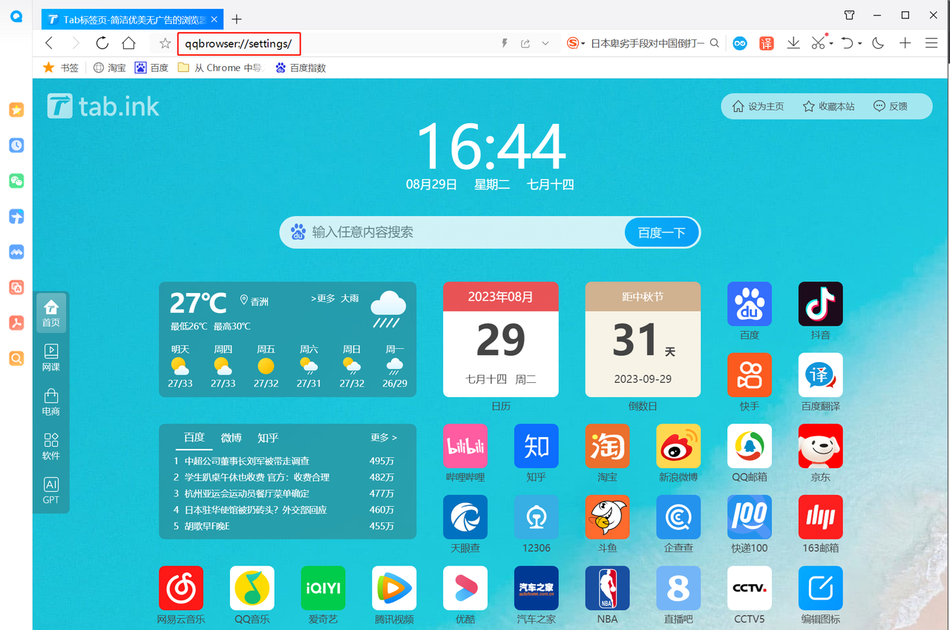Select the Tab标签页 browser tab
Screen dimensions: 950x630
(x=132, y=19)
